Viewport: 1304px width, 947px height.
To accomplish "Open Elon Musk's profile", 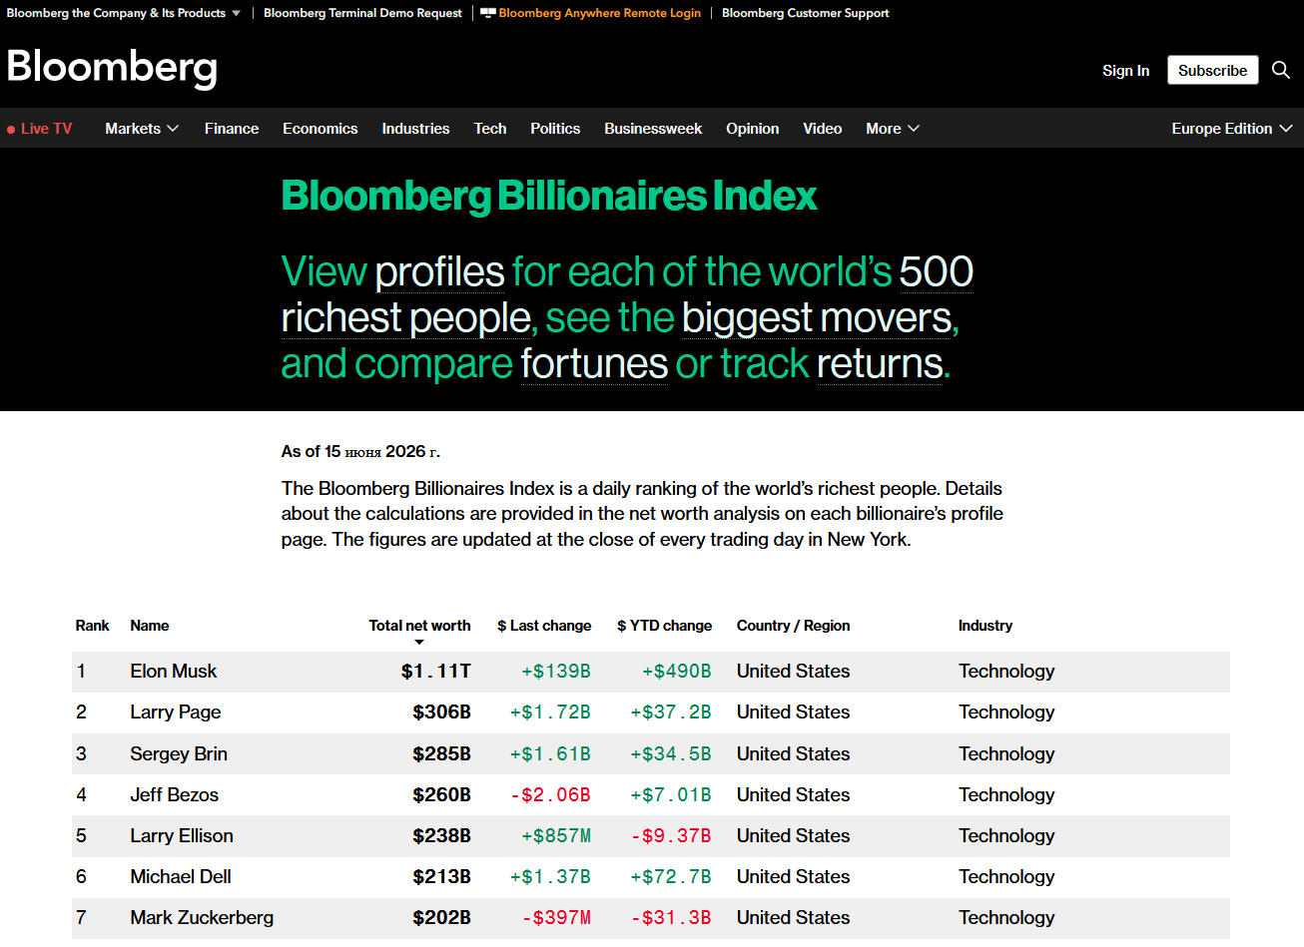I will click(x=174, y=672).
